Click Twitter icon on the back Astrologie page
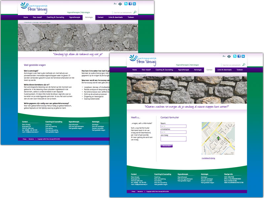 coord(126,4)
